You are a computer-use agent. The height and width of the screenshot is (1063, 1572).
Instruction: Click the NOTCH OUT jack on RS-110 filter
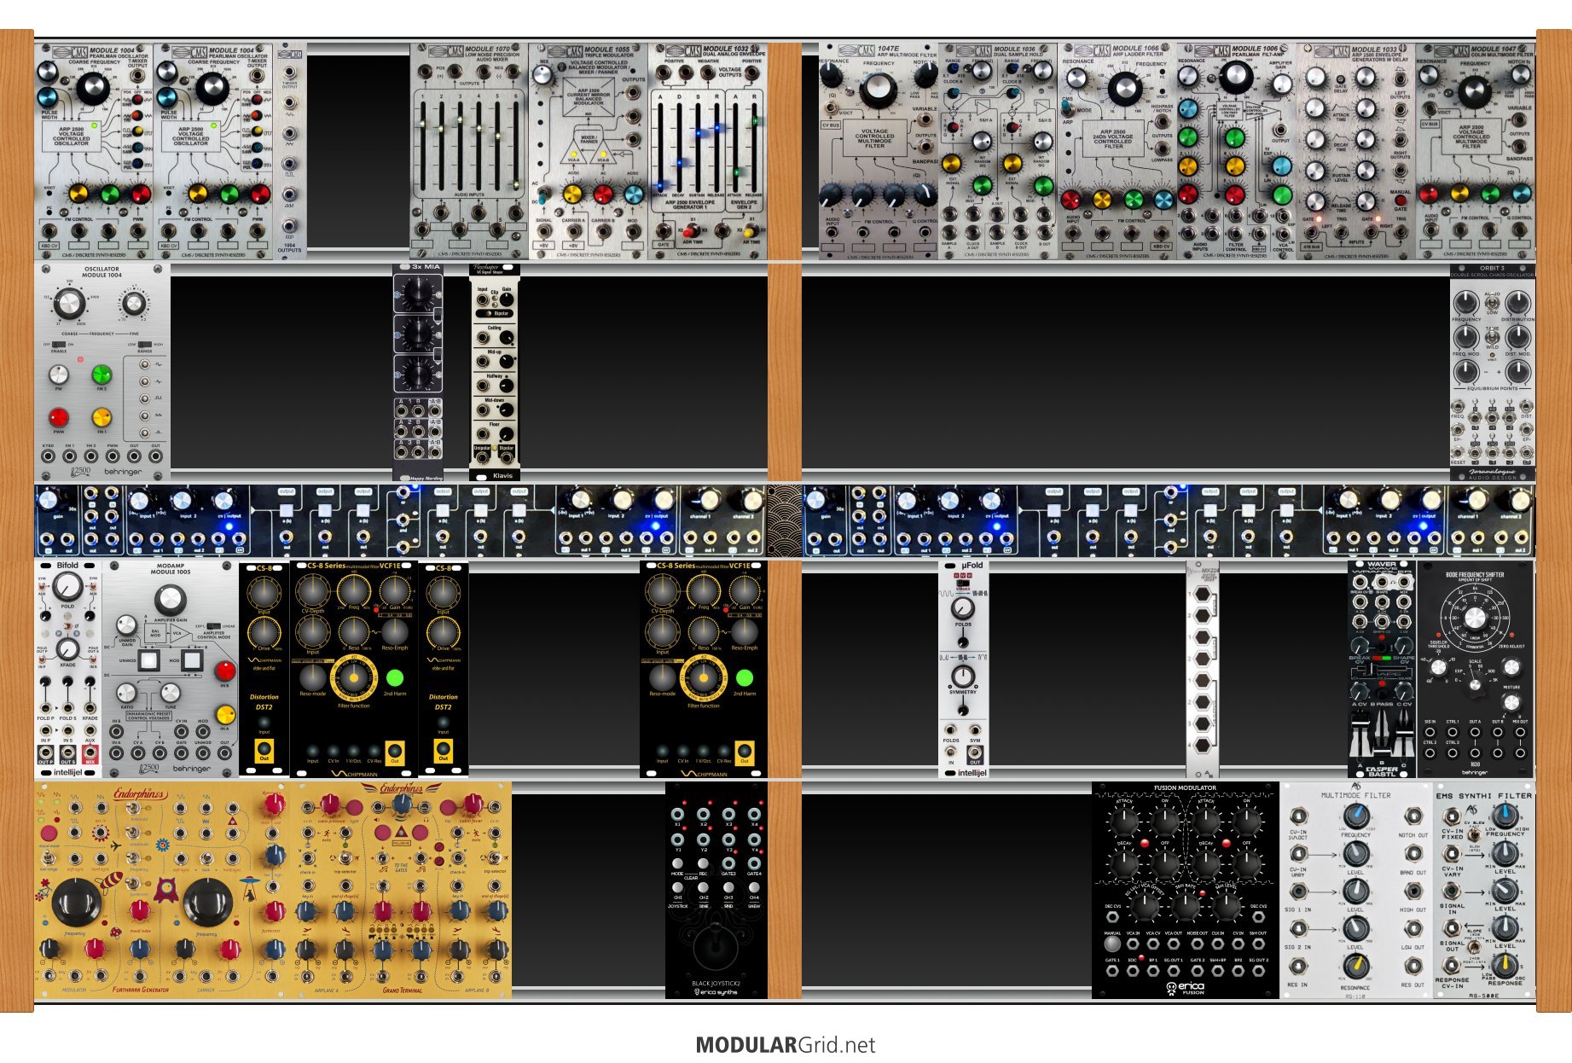[x=1413, y=816]
